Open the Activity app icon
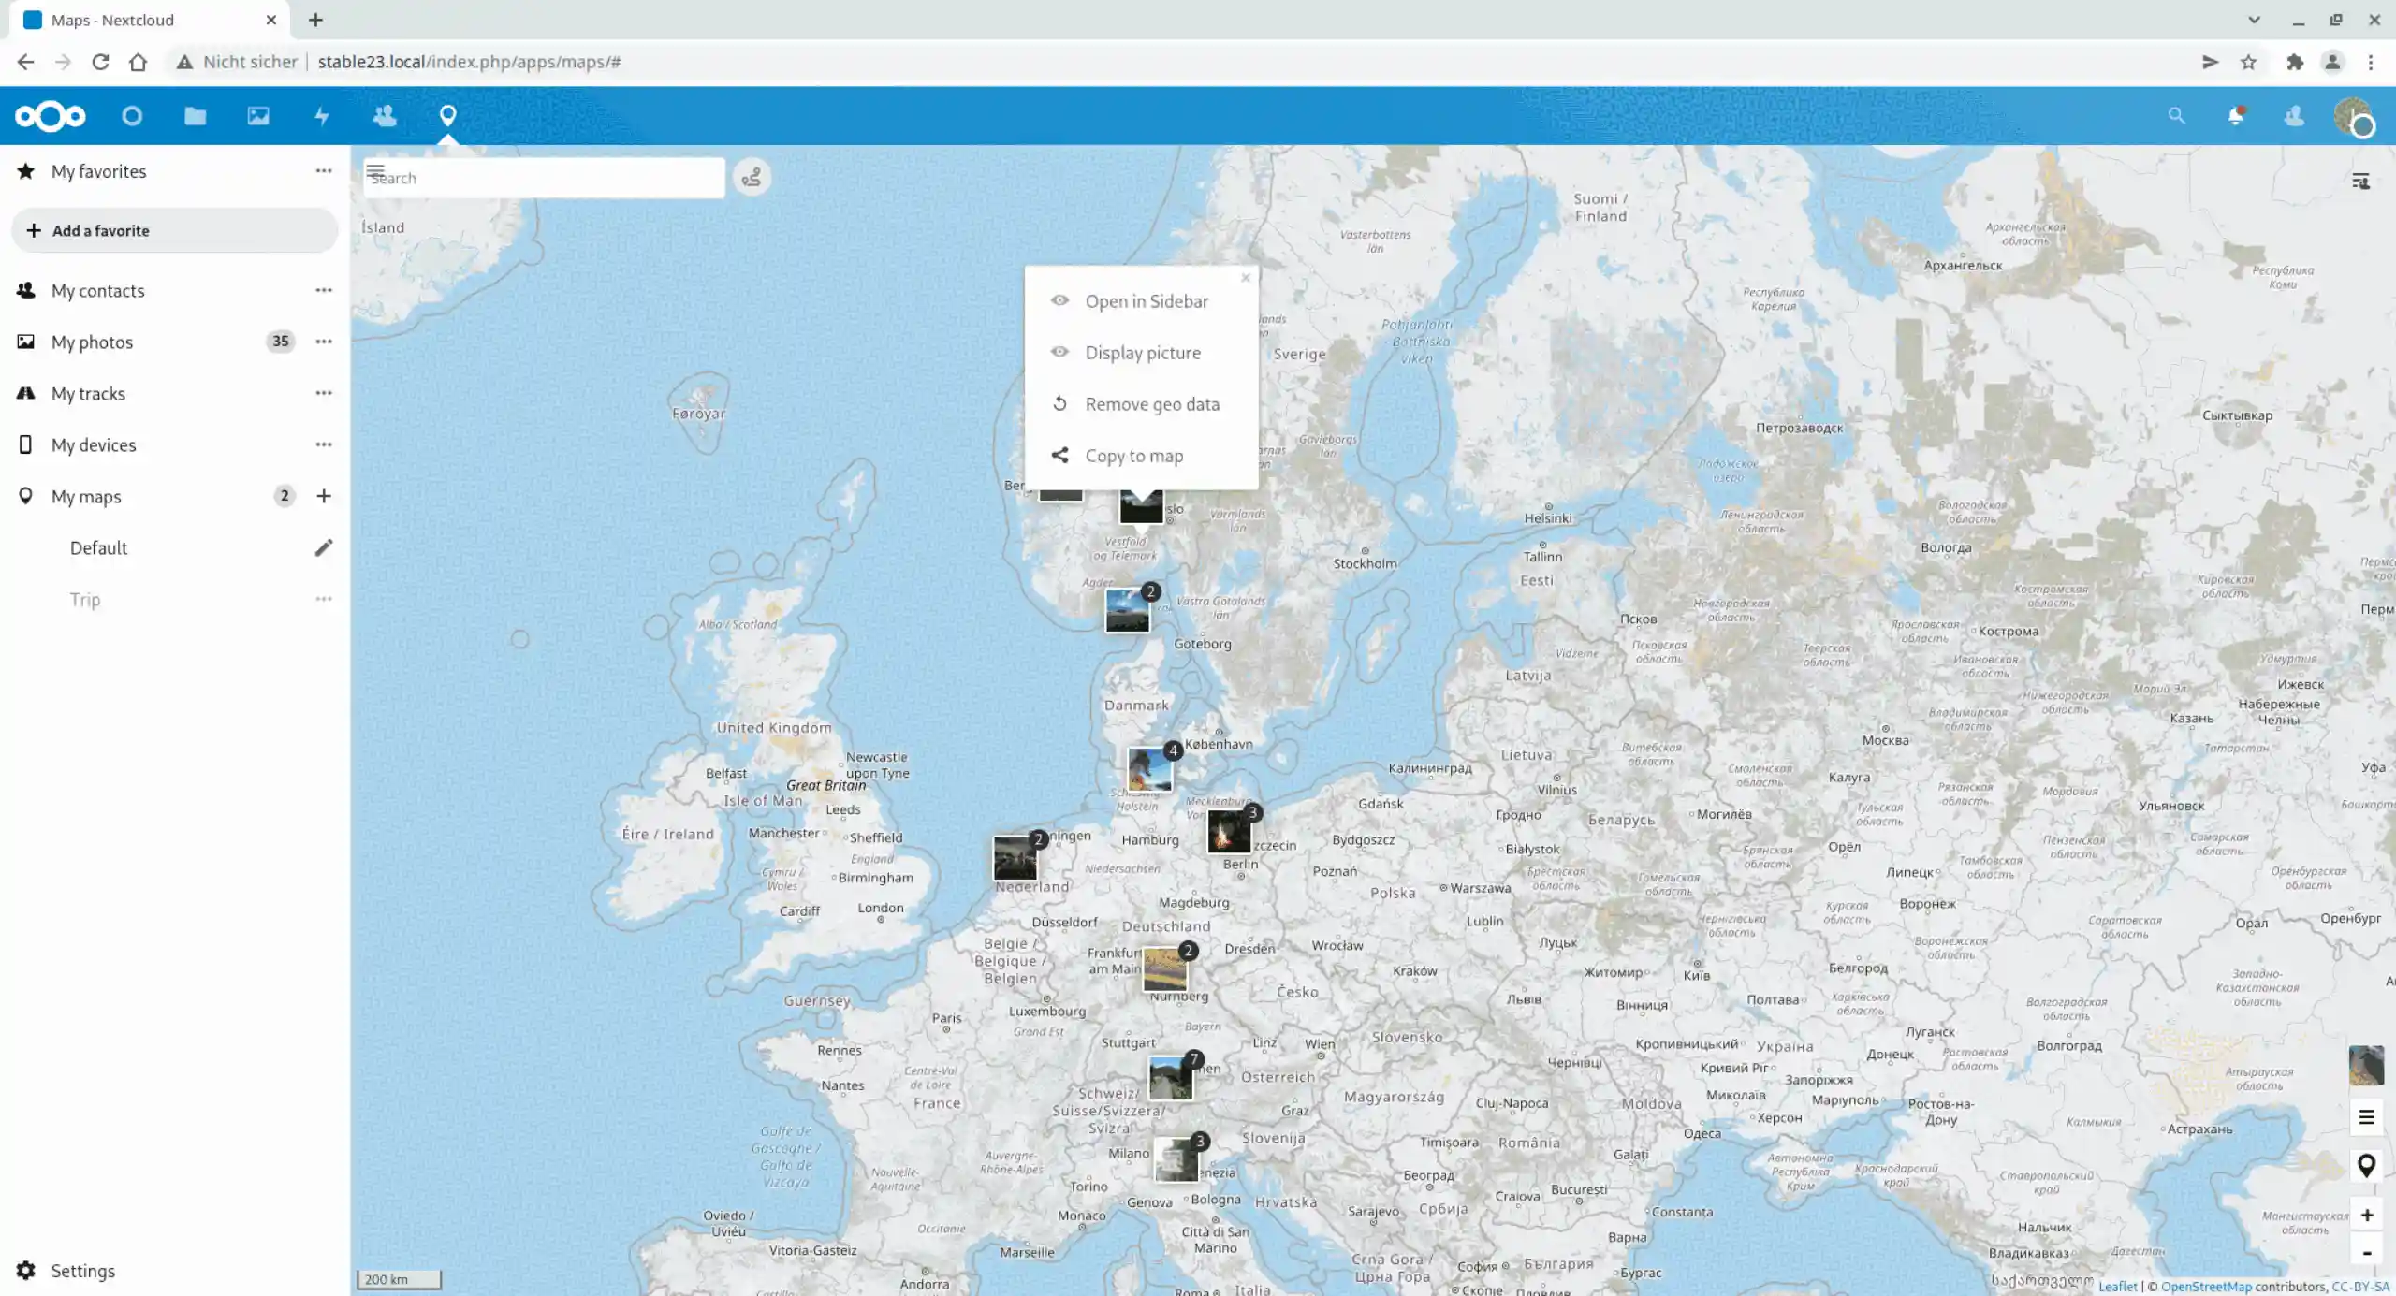The image size is (2396, 1296). coord(321,116)
